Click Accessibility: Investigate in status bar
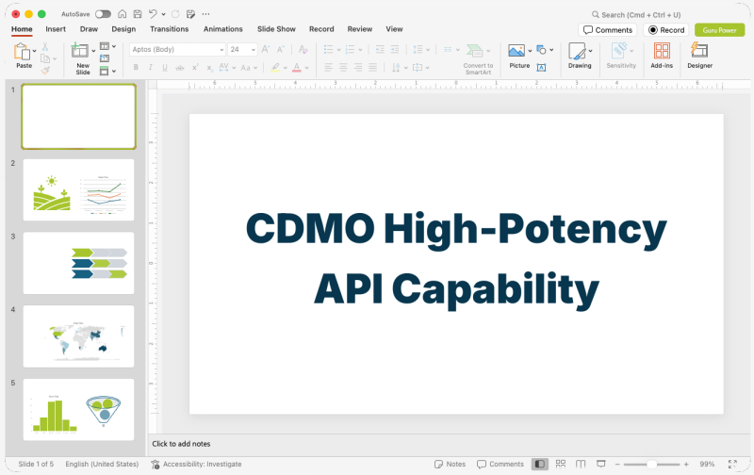 pos(196,464)
